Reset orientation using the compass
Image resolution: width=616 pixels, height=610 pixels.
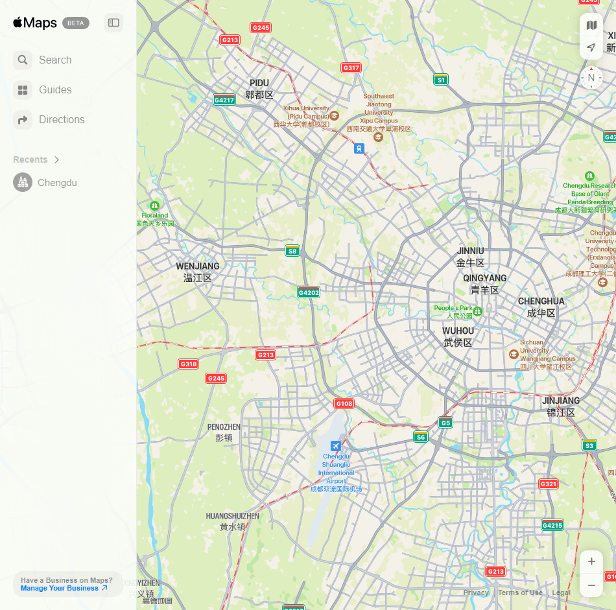click(591, 77)
